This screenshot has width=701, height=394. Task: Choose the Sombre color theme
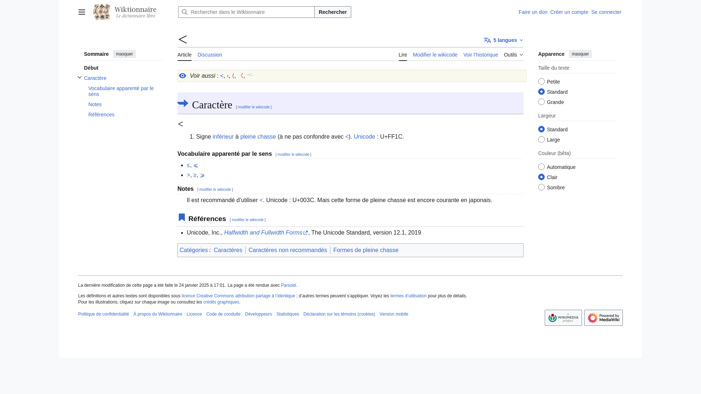(x=541, y=187)
